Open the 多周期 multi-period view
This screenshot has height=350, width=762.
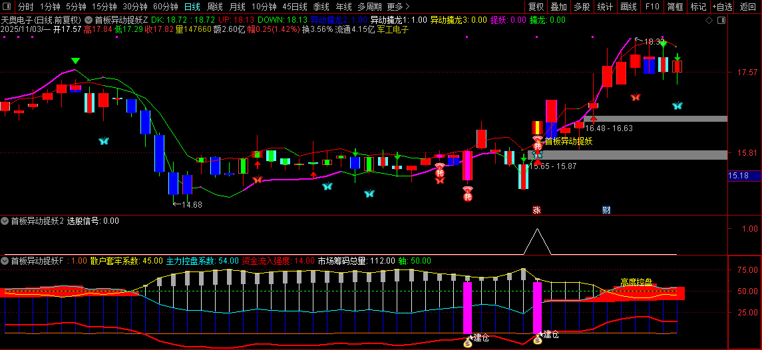pyautogui.click(x=369, y=7)
